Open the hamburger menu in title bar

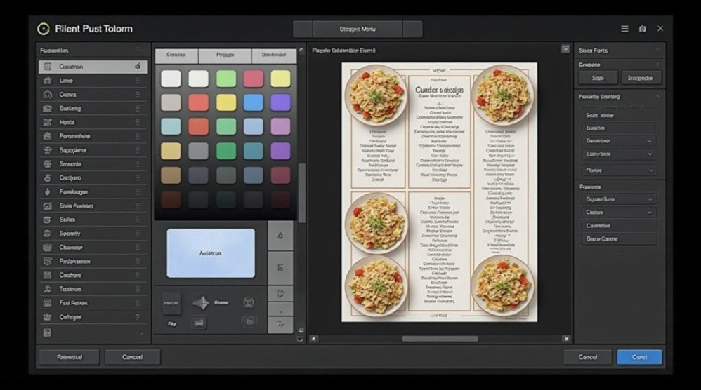pyautogui.click(x=624, y=29)
